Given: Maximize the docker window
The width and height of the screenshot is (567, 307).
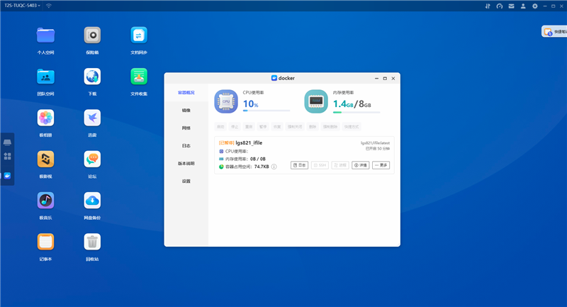Looking at the screenshot, I should 385,79.
